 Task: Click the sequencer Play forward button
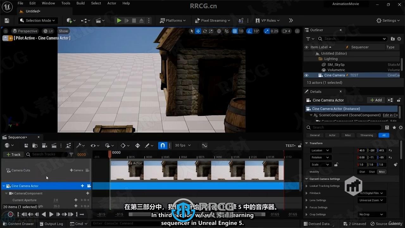pyautogui.click(x=51, y=214)
